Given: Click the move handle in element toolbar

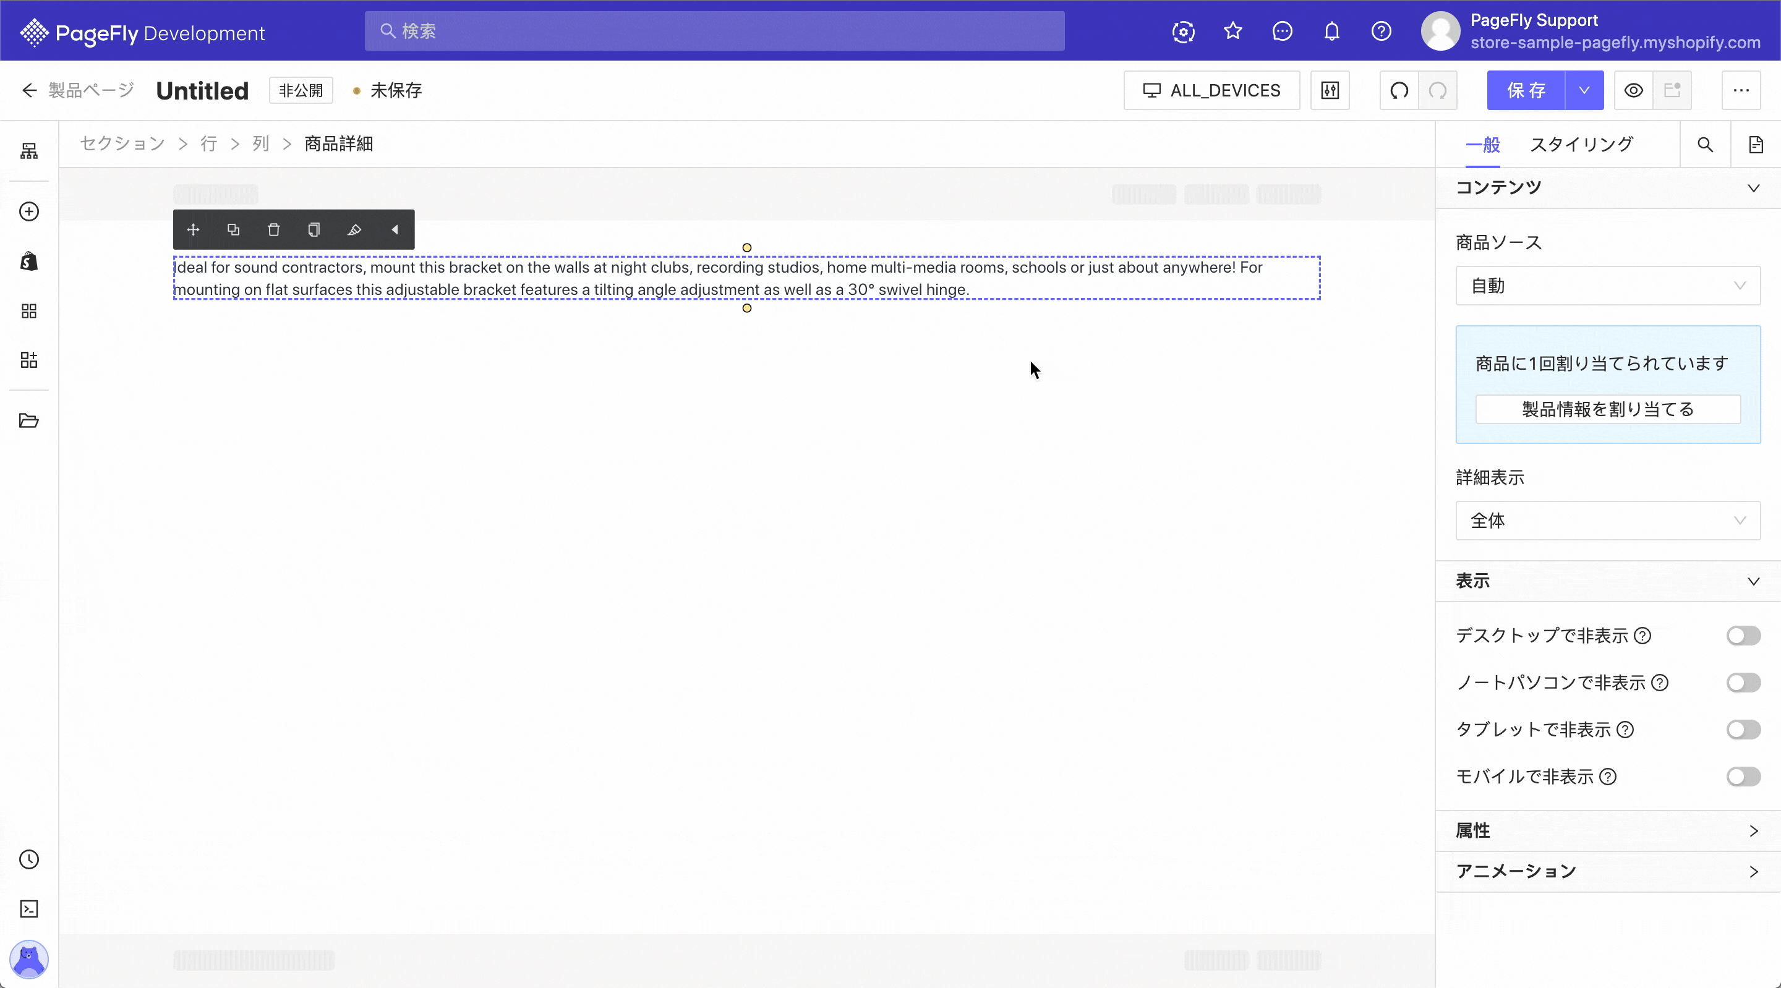Looking at the screenshot, I should (194, 229).
